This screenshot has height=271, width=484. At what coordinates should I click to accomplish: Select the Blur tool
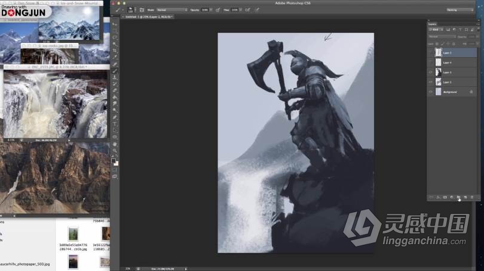pyautogui.click(x=115, y=104)
